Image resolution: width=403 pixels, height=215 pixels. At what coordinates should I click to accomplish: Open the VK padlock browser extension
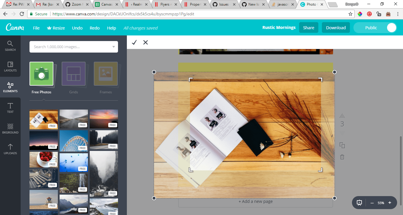pyautogui.click(x=379, y=14)
